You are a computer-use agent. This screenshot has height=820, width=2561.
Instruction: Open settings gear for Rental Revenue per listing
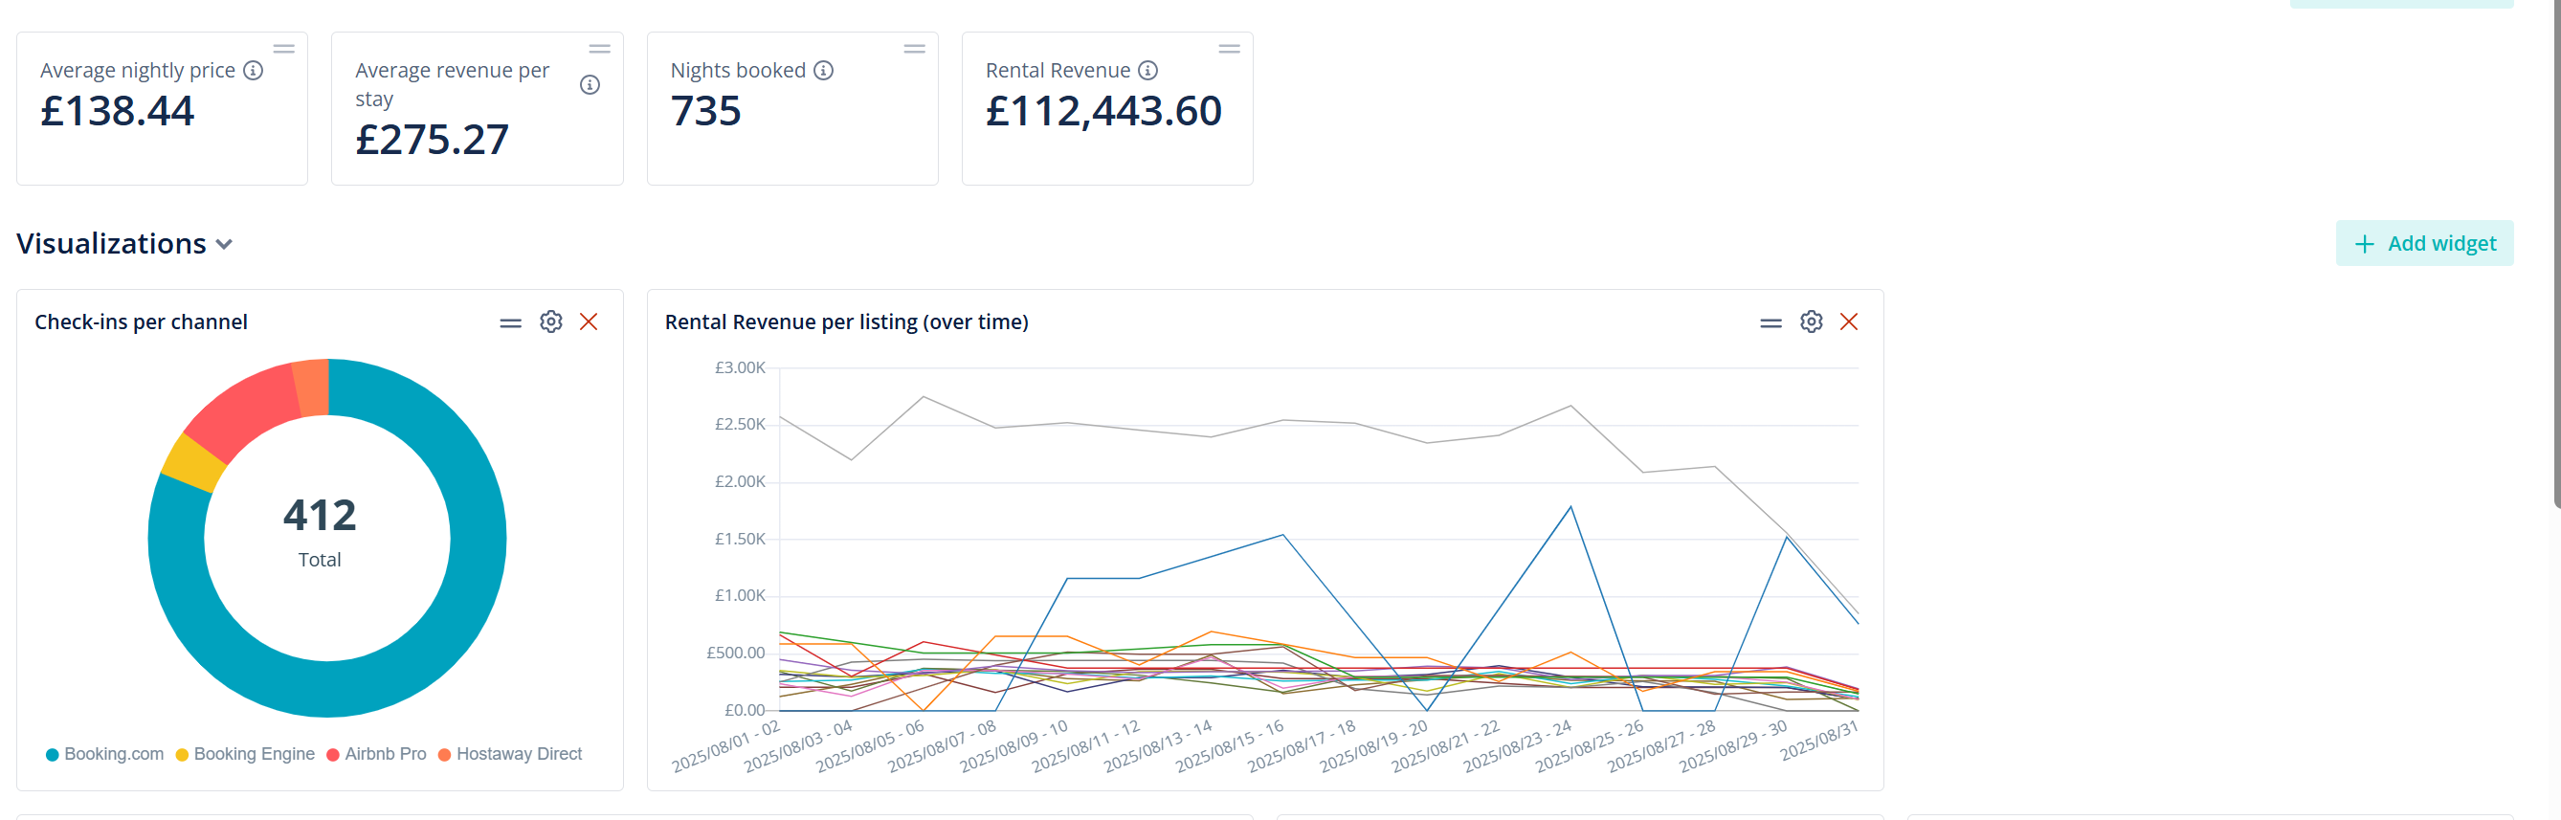point(1811,322)
